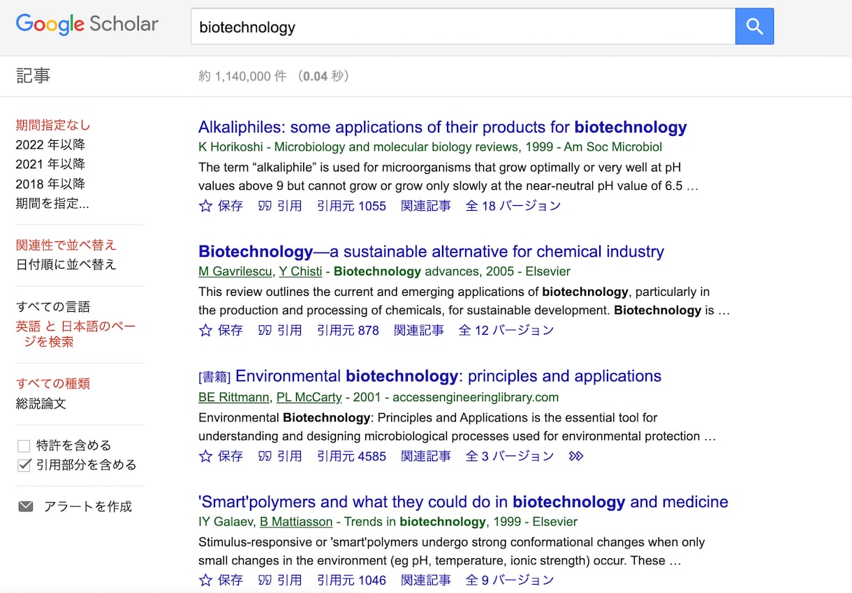Screen dimensions: 852x593
Task: Open author PL McCarty profile
Action: pyautogui.click(x=309, y=398)
